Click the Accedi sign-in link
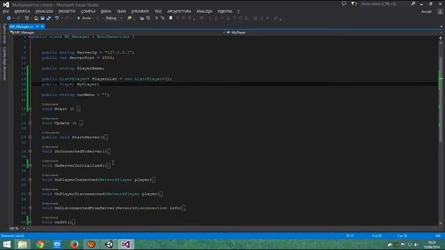 tap(426, 12)
